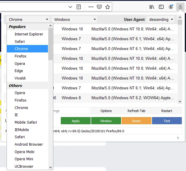Image resolution: width=186 pixels, height=171 pixels.
Task: Select Internet Explorer under Populars
Action: point(27,34)
